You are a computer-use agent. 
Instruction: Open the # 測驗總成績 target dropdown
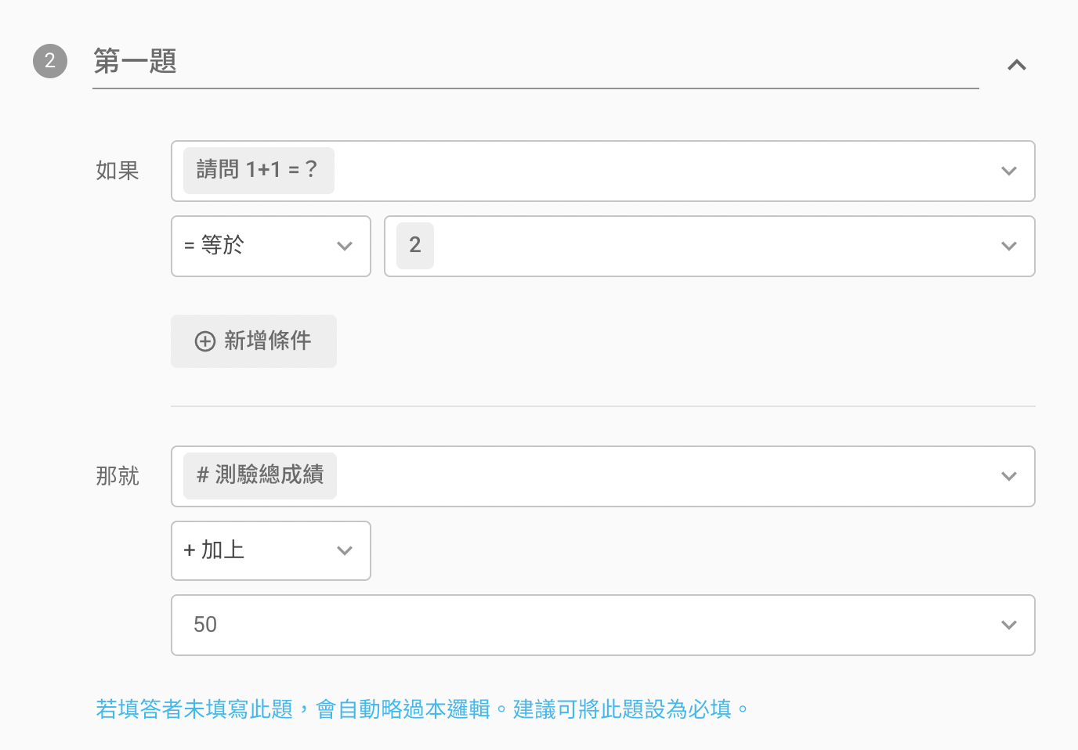pos(603,476)
